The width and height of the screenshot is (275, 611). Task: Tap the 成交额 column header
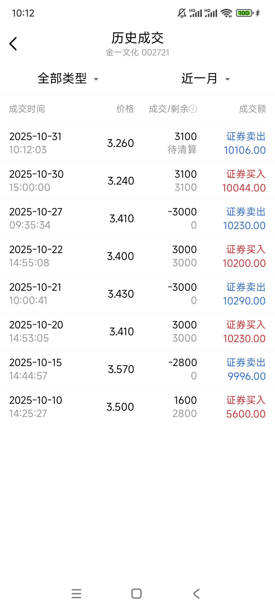coord(252,109)
